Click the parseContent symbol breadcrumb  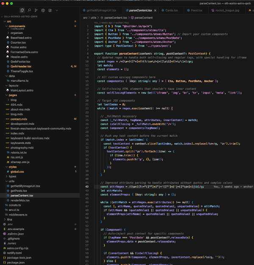(144, 18)
